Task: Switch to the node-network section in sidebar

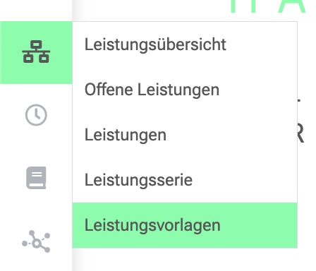Action: pos(36,241)
